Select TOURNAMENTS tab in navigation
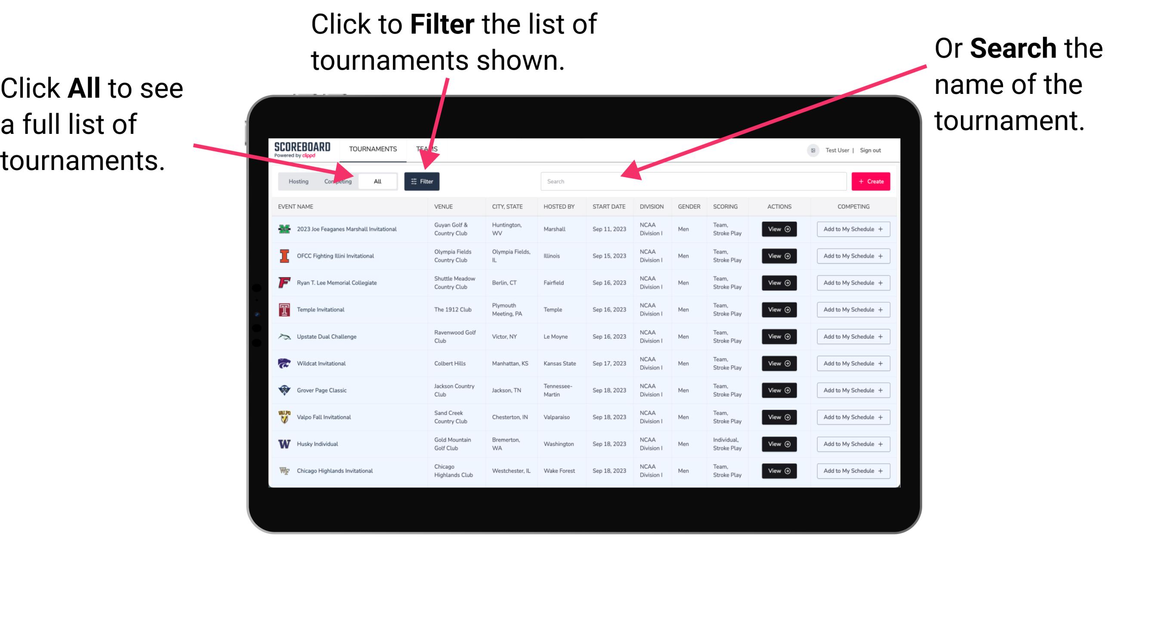 pyautogui.click(x=371, y=148)
